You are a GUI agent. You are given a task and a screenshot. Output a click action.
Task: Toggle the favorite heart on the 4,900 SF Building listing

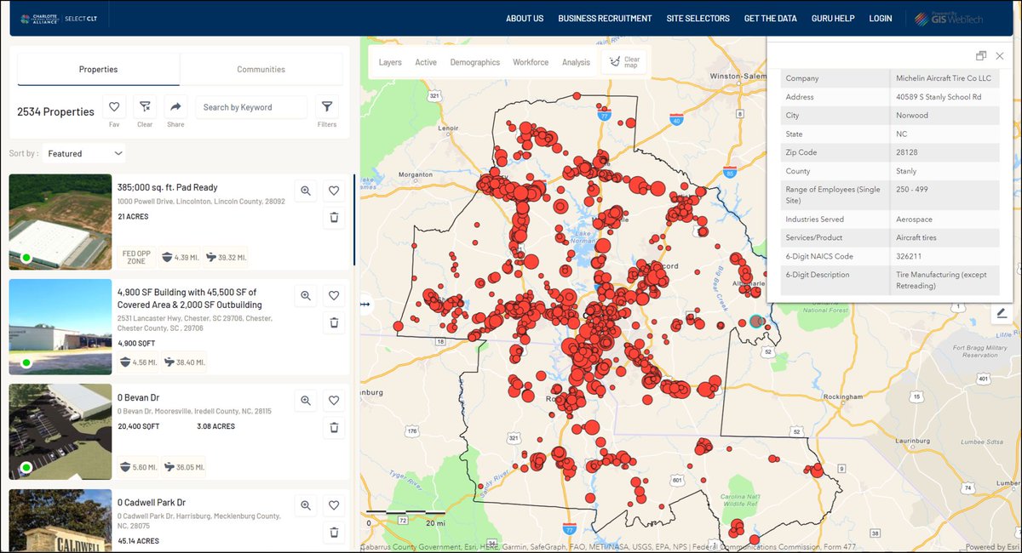coord(334,295)
